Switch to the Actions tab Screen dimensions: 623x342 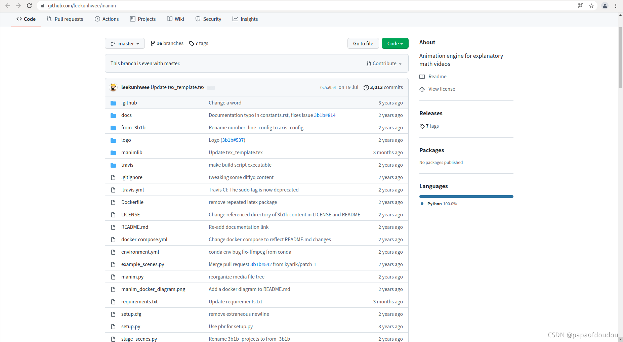pyautogui.click(x=107, y=19)
